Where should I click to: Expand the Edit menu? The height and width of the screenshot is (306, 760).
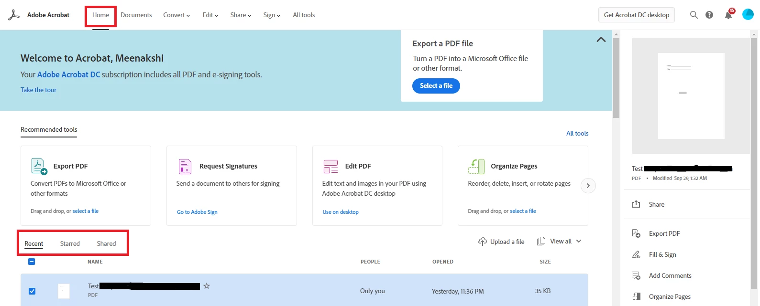(210, 15)
